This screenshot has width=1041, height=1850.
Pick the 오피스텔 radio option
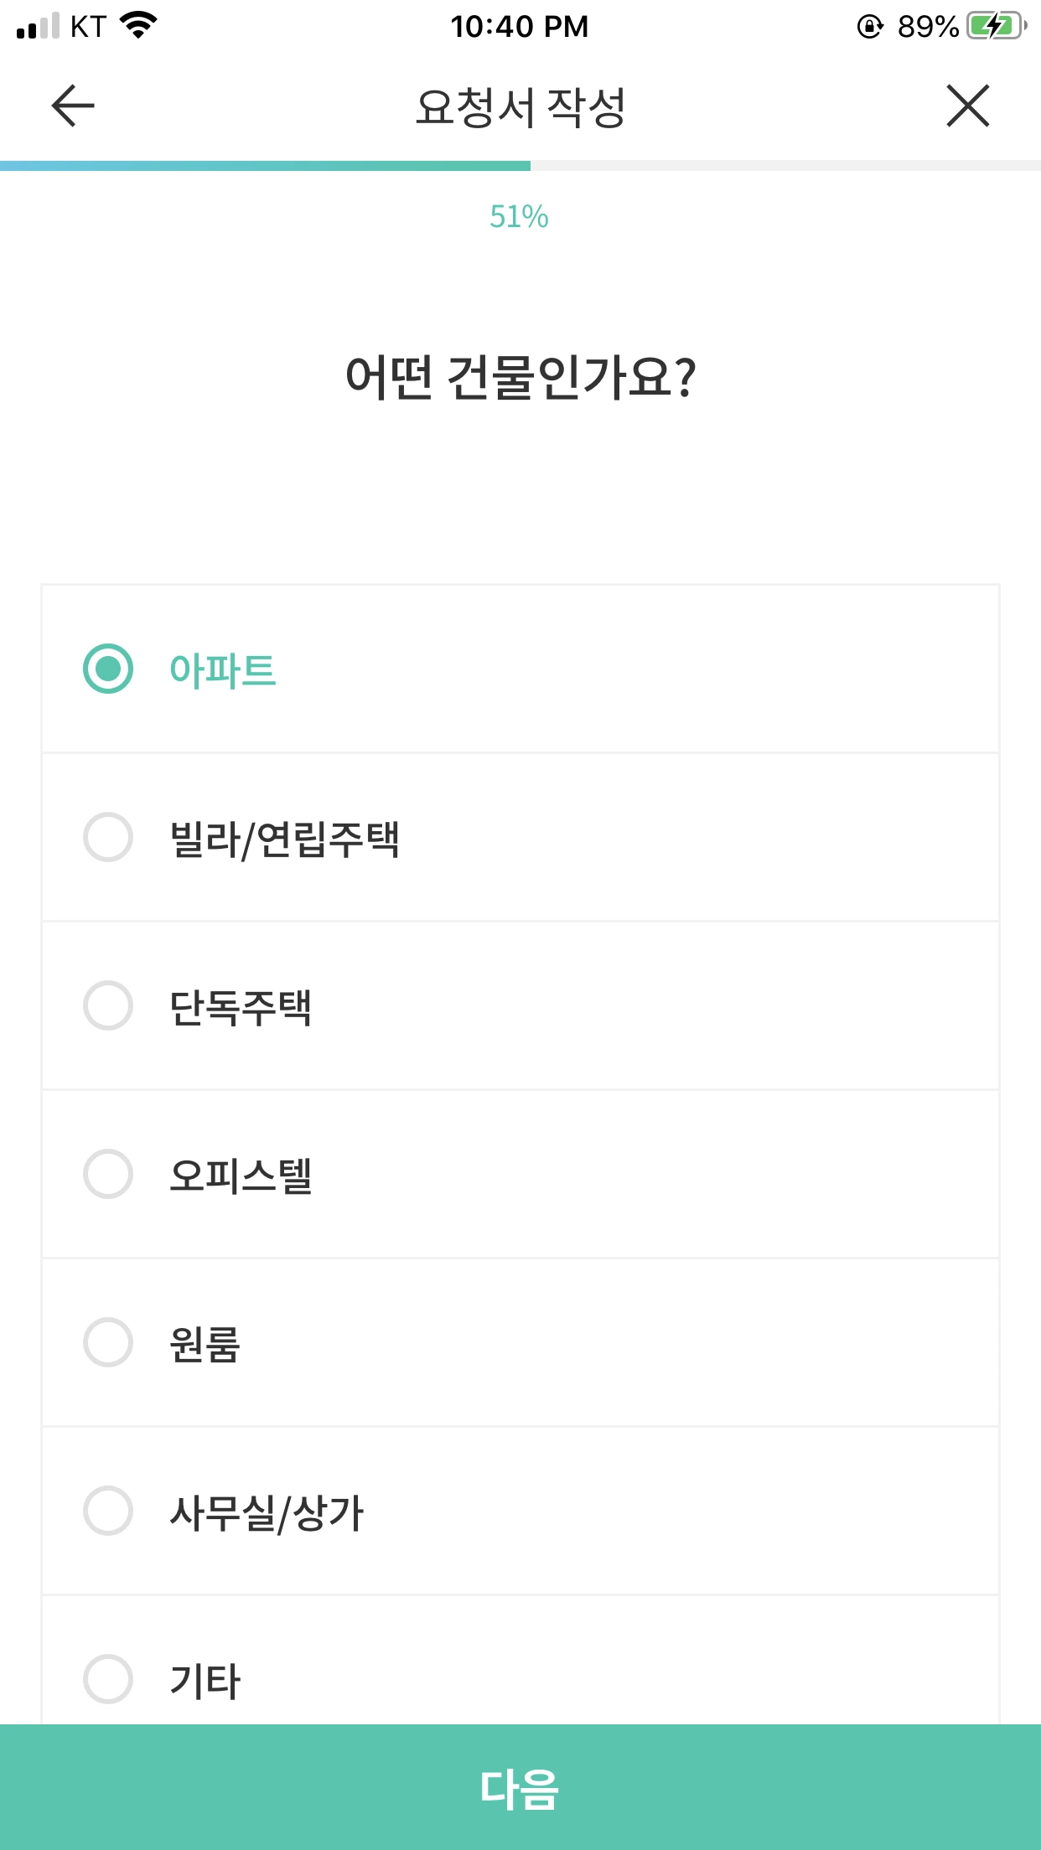click(108, 1174)
